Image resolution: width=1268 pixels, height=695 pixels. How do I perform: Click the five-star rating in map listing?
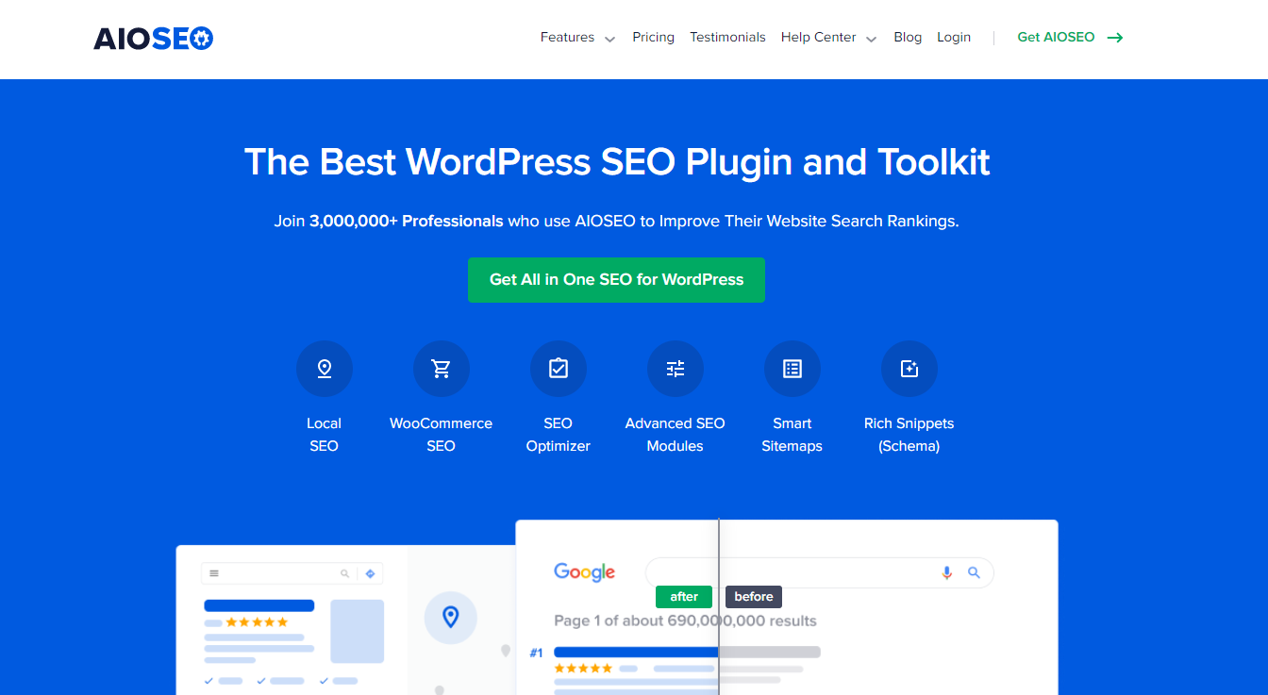257,622
